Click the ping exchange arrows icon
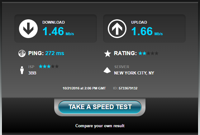 click(x=22, y=53)
